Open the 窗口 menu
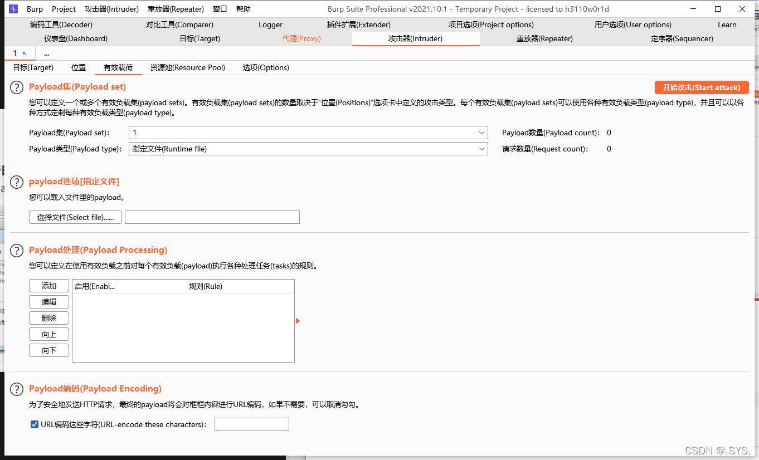This screenshot has height=460, width=759. coord(220,9)
